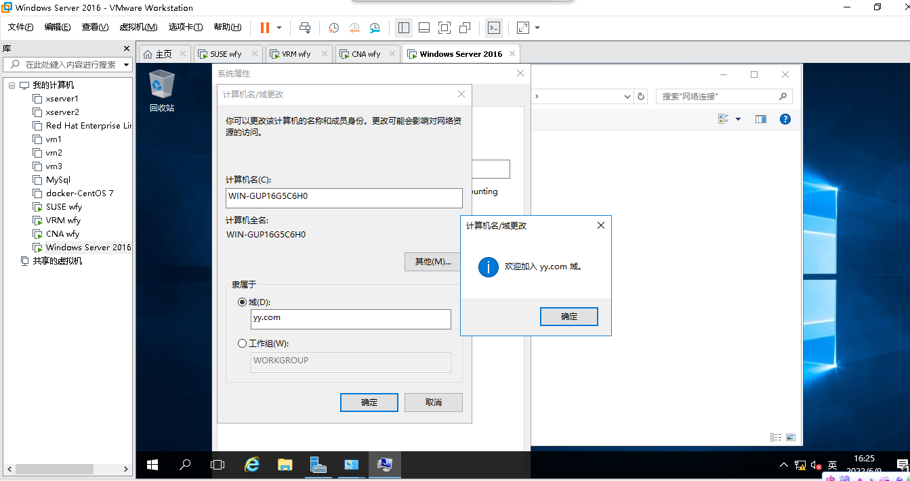Select Red Hat Enterprise Linux in the library

click(x=82, y=126)
